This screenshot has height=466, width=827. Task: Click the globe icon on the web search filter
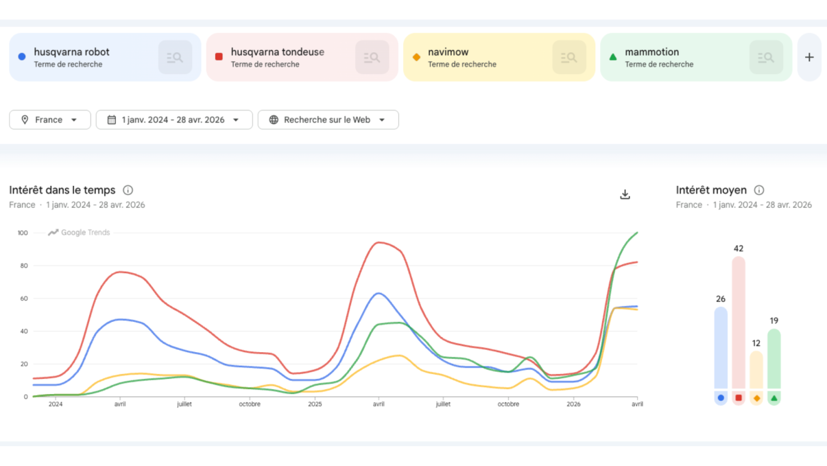click(274, 119)
